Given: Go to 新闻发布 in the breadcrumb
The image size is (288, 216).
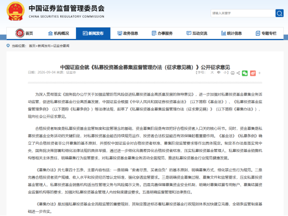Looking at the screenshot, I should click(x=44, y=46).
